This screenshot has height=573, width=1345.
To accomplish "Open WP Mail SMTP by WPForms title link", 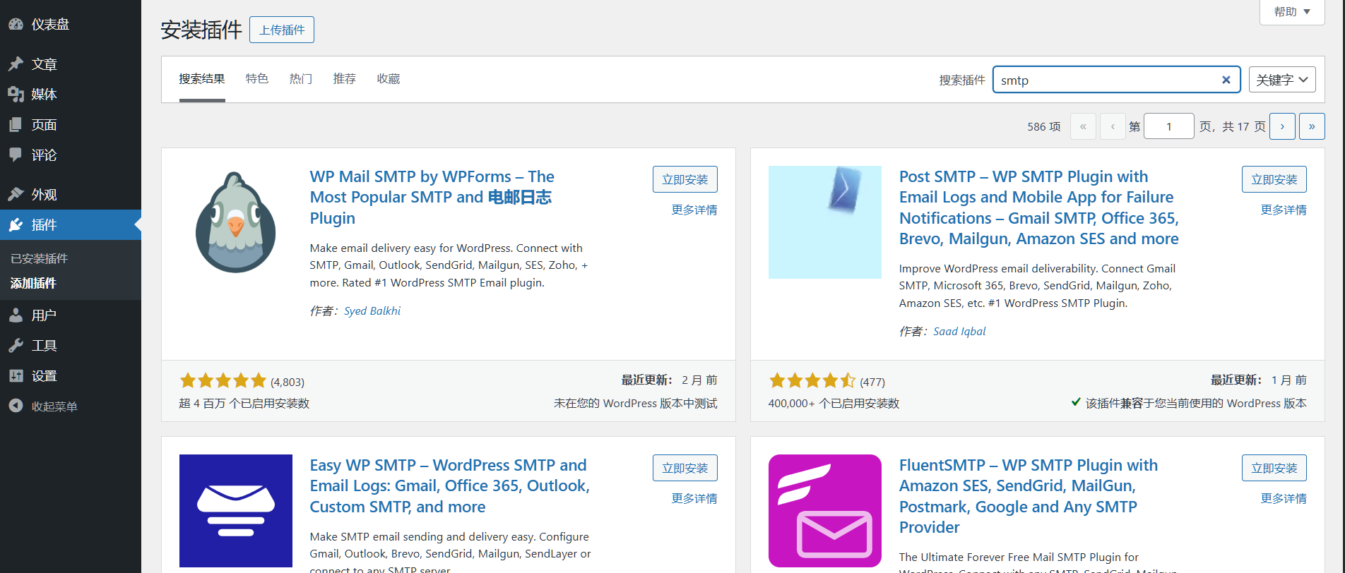I will tap(432, 197).
